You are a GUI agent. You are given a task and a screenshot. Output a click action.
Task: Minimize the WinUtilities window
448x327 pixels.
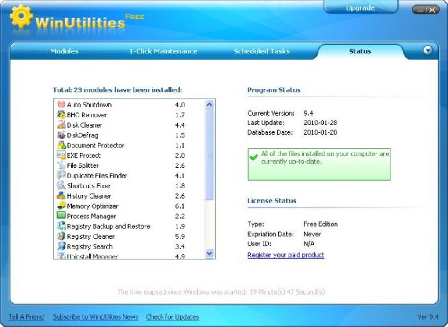[420, 10]
